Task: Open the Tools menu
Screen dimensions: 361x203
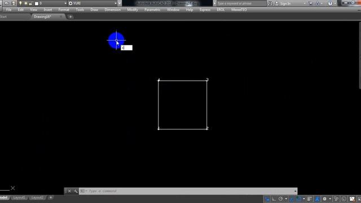Action: coord(80,10)
